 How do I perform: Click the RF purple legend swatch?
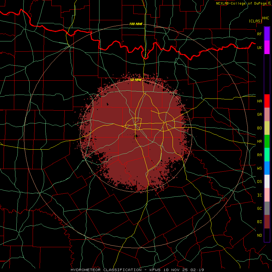[x=267, y=34]
